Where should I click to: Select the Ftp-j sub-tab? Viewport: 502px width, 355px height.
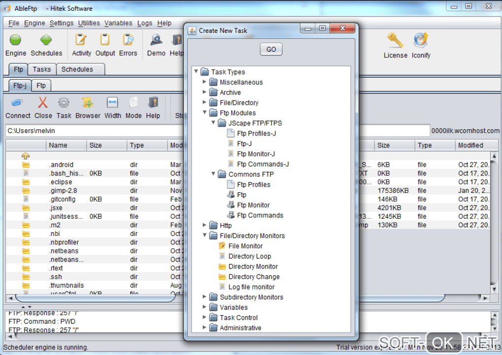20,86
